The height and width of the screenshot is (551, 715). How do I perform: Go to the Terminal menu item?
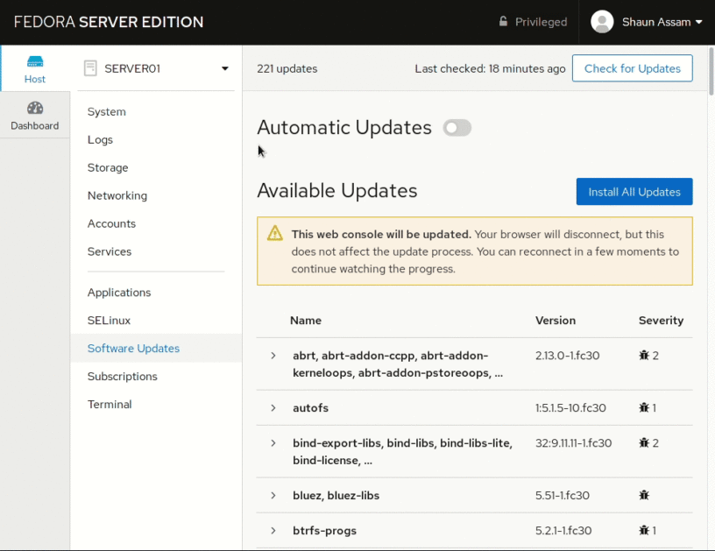pos(110,404)
